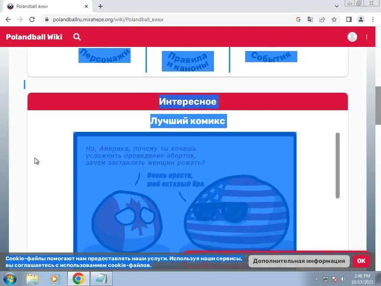Bookmark the page with the star icon

334,19
